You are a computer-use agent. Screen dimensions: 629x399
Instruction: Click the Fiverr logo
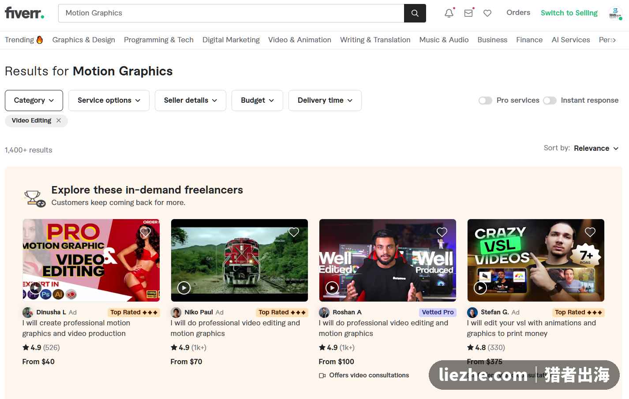(24, 13)
